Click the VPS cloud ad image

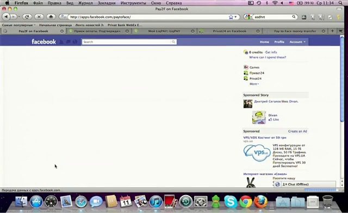[257, 153]
